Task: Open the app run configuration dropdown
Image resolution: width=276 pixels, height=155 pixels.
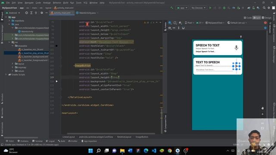Action: click(x=182, y=8)
